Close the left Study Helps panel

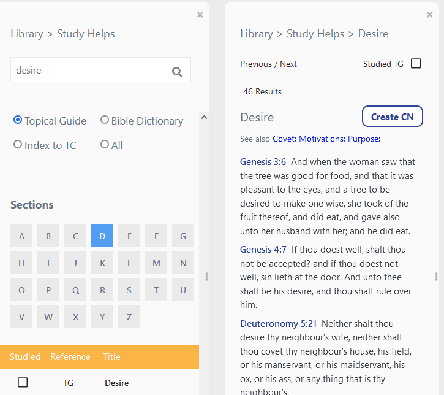pyautogui.click(x=200, y=15)
